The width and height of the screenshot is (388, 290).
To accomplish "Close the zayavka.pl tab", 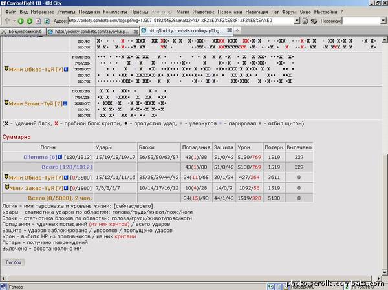I will 136,32.
